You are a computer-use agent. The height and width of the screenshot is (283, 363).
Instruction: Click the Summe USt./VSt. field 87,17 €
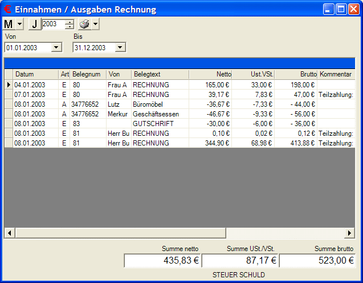[x=240, y=261]
